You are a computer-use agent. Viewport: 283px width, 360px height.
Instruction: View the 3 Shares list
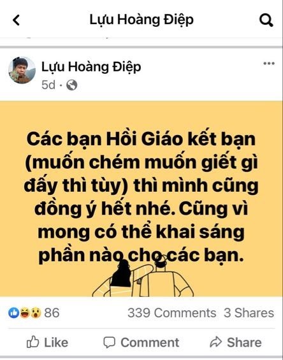pyautogui.click(x=249, y=313)
